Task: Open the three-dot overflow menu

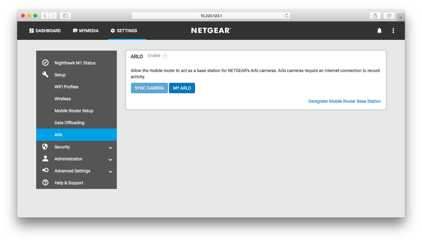Action: coord(393,31)
